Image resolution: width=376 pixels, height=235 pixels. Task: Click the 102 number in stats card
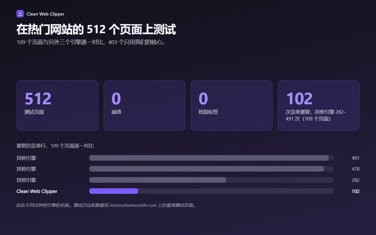[x=299, y=99]
